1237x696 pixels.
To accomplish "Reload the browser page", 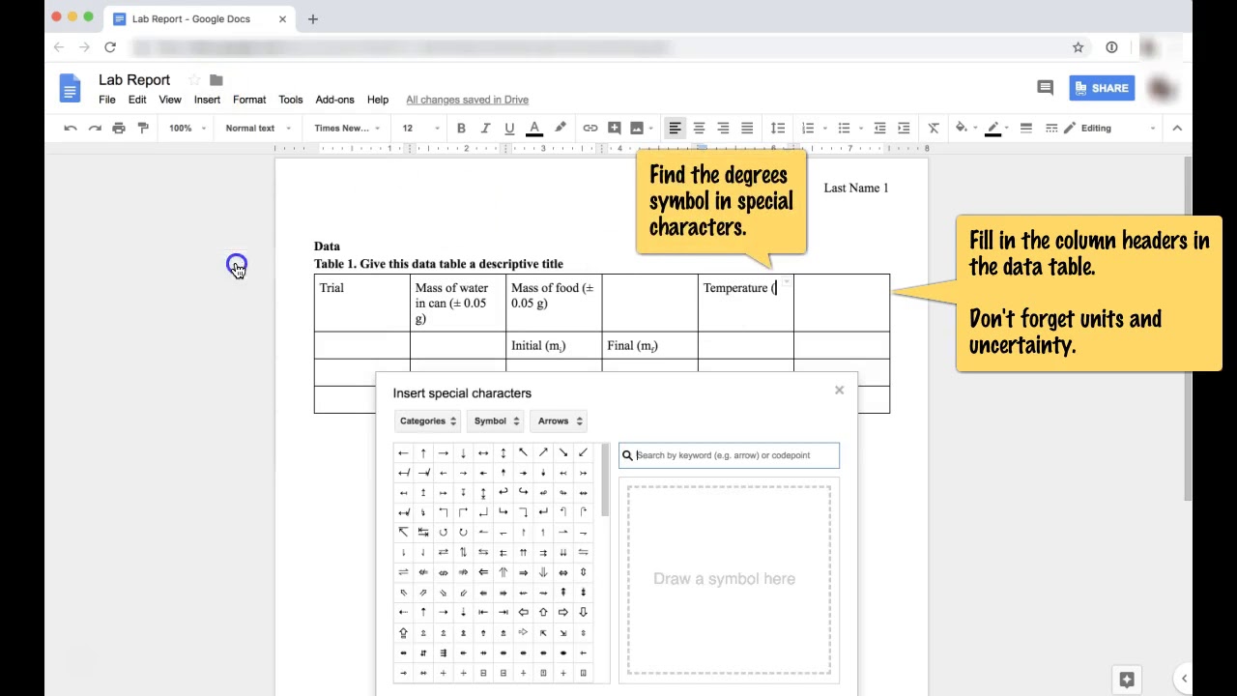I will click(x=110, y=47).
